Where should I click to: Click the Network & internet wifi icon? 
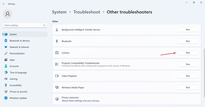(6, 47)
